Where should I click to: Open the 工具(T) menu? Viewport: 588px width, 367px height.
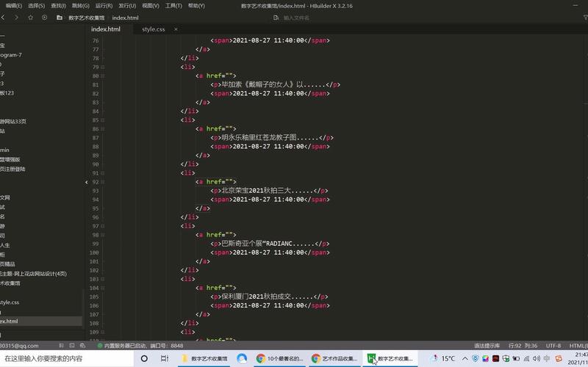coord(173,6)
